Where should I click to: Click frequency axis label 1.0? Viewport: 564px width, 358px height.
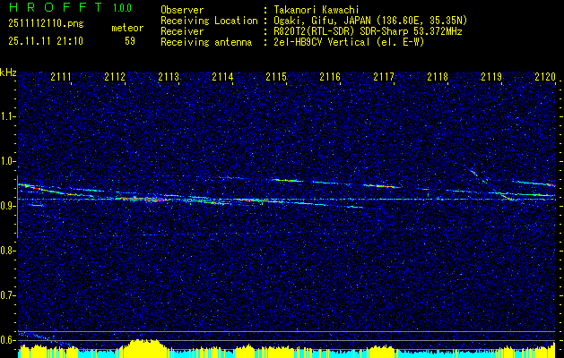click(x=8, y=161)
